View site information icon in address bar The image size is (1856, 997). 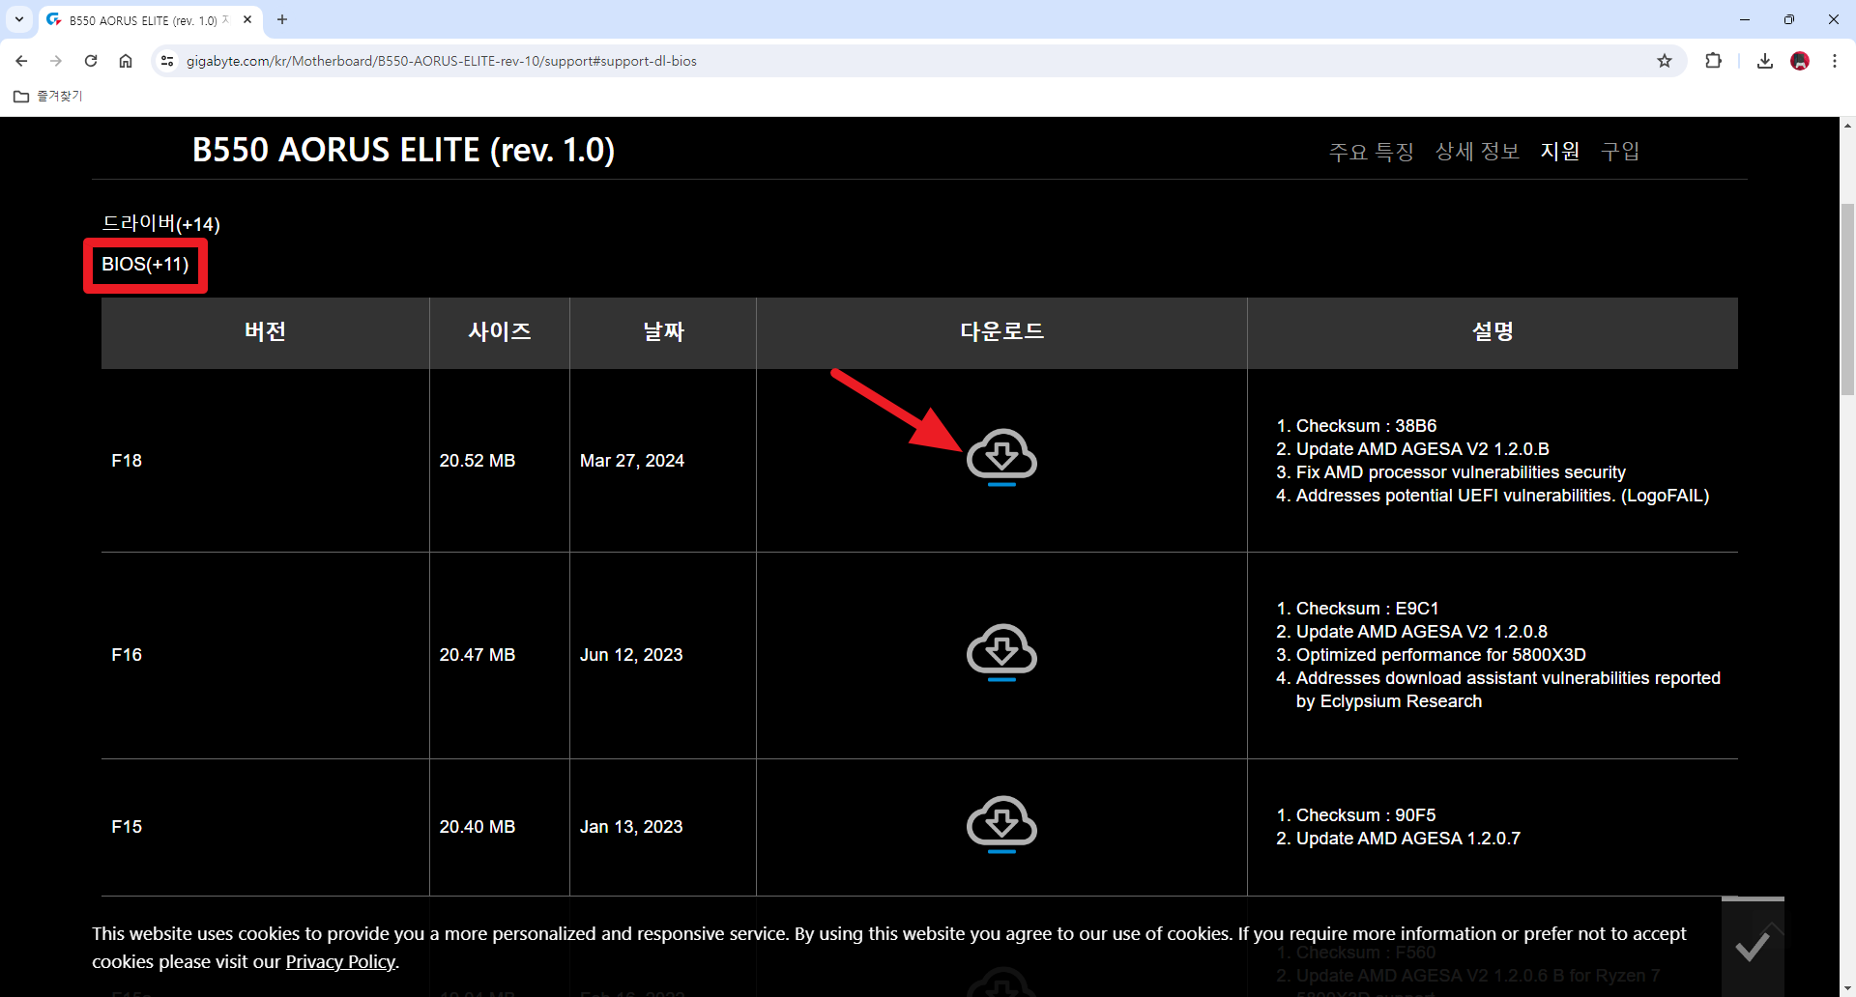167,61
